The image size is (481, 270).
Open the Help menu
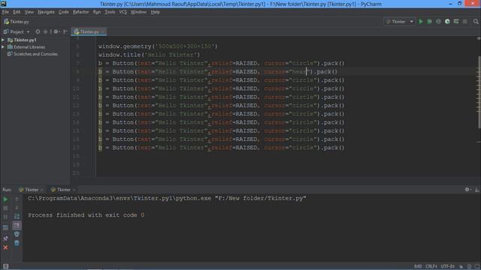pyautogui.click(x=156, y=12)
